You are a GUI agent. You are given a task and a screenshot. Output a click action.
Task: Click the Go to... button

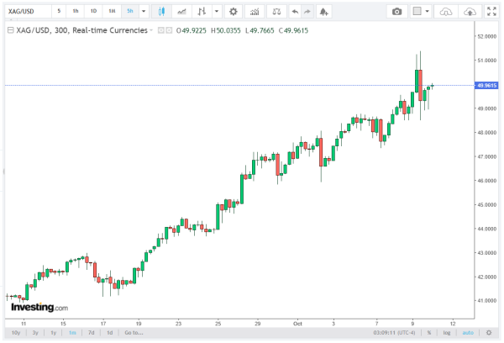click(x=133, y=333)
